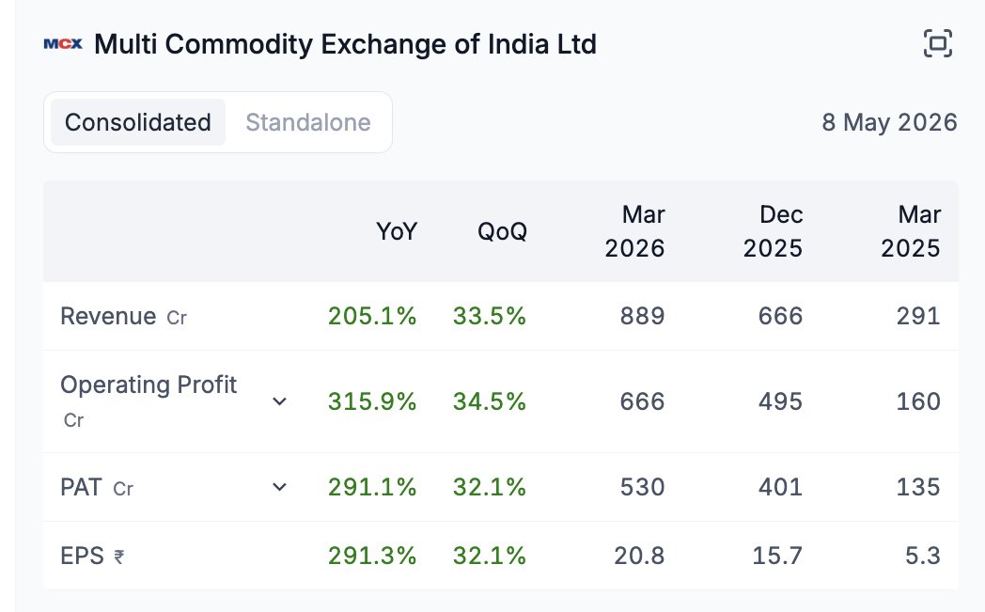Select the Consolidated view toggle

pos(137,122)
